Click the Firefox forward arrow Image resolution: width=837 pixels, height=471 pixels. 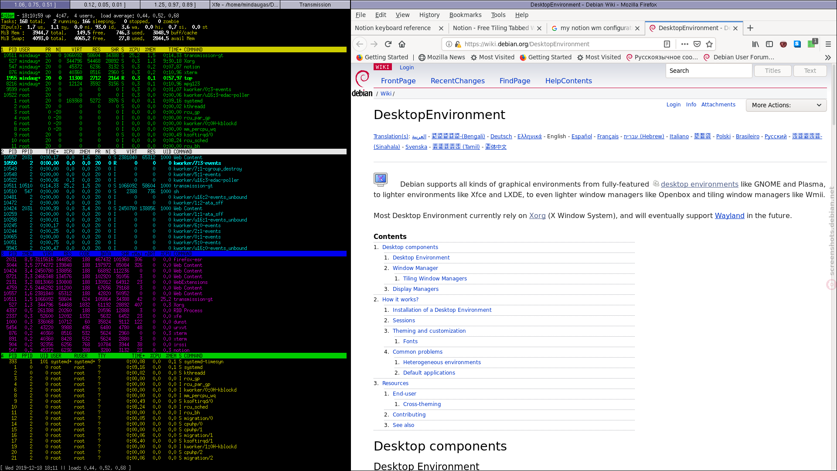(x=374, y=44)
